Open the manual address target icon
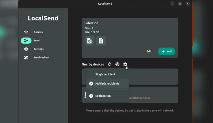 pyautogui.click(x=117, y=64)
